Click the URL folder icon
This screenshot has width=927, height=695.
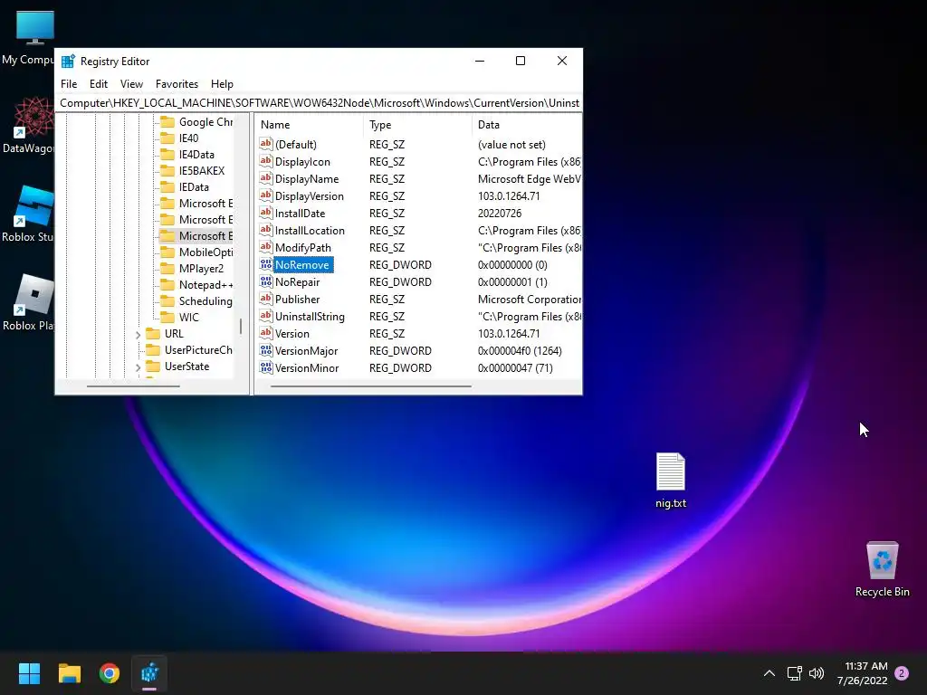[153, 333]
